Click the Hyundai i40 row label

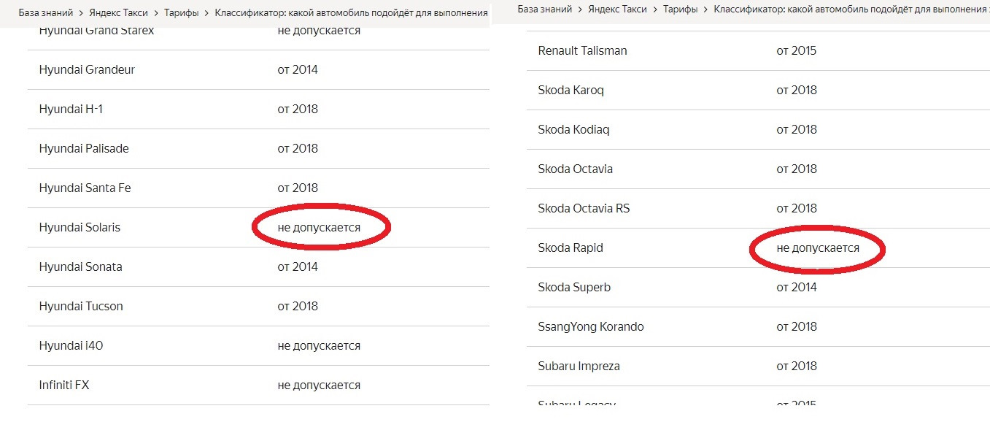point(71,346)
